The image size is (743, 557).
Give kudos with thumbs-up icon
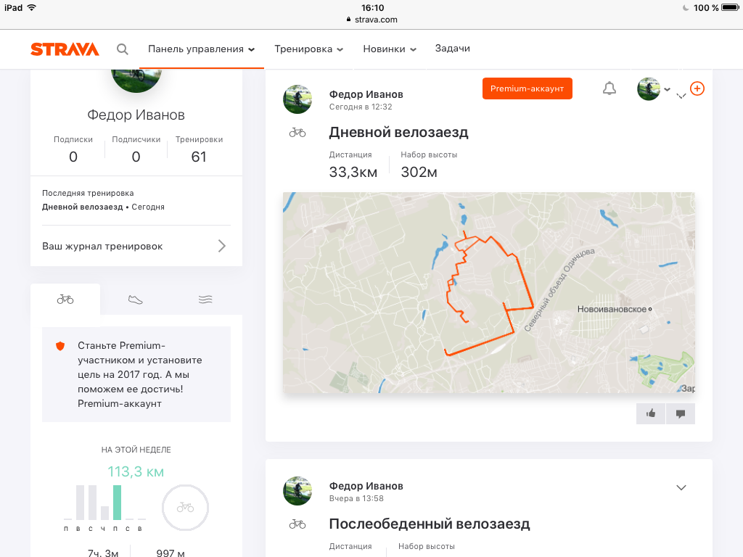(651, 413)
